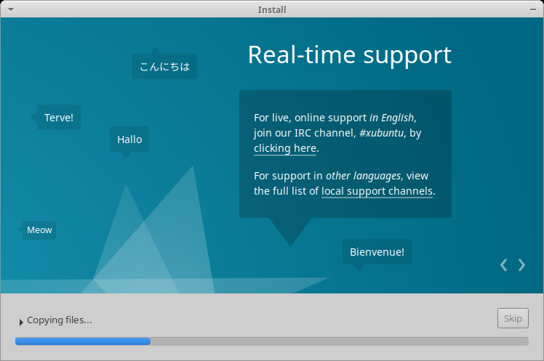Click the Install title bar text

(272, 9)
